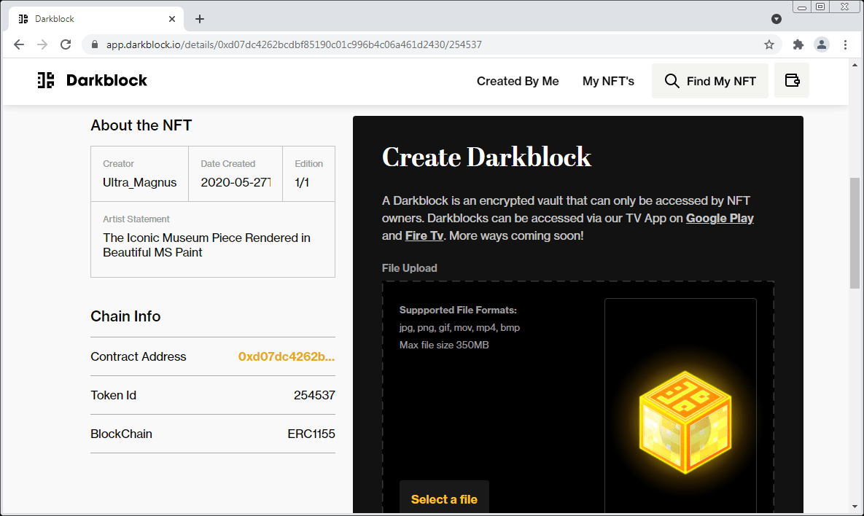Minimize the browser window
This screenshot has width=864, height=516.
[802, 7]
